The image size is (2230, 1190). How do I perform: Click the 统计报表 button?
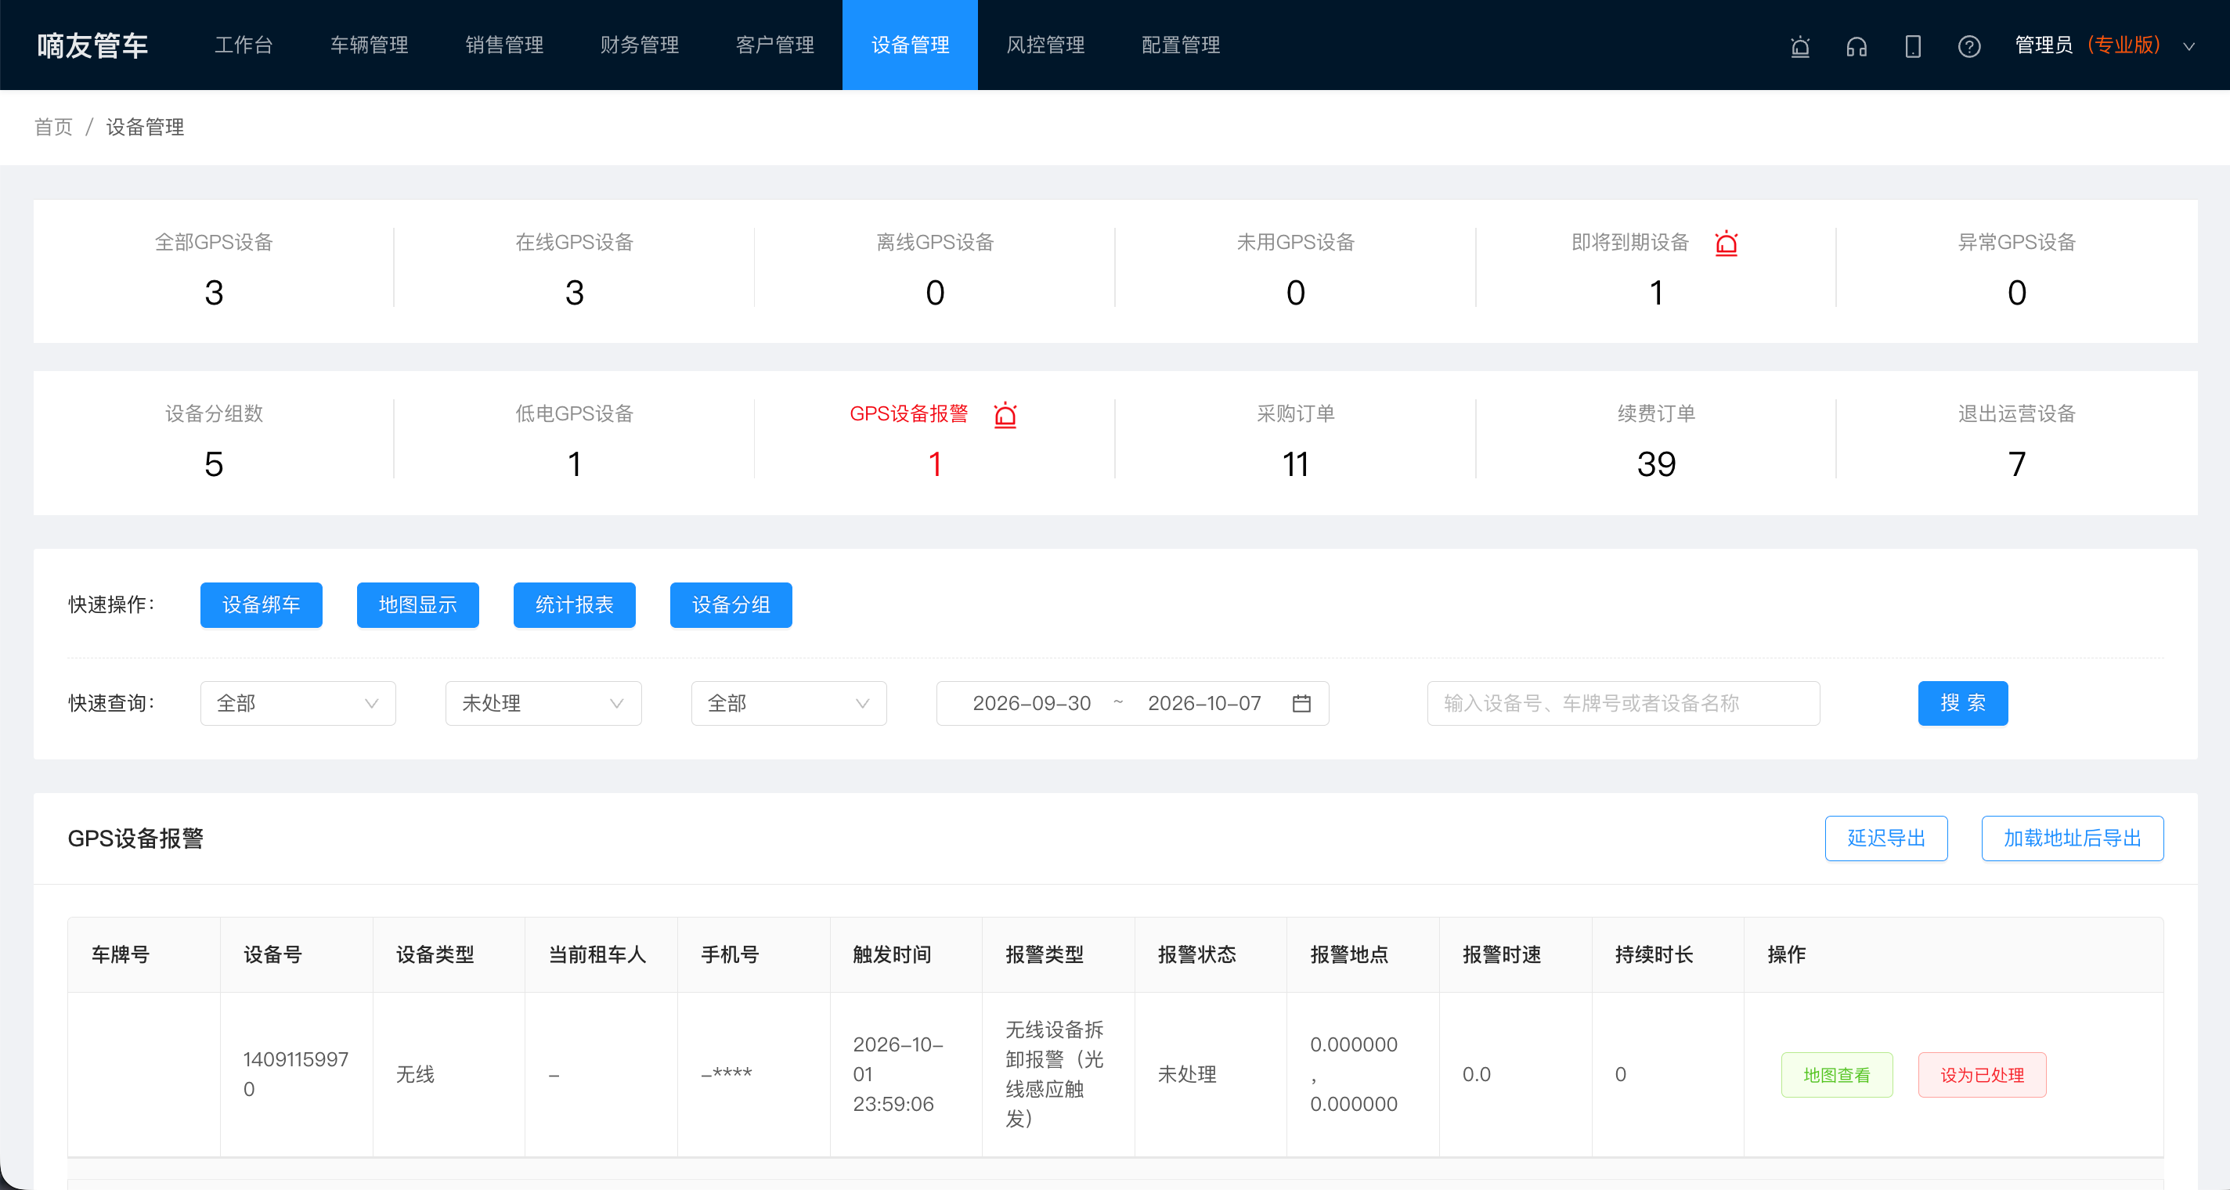(x=574, y=605)
